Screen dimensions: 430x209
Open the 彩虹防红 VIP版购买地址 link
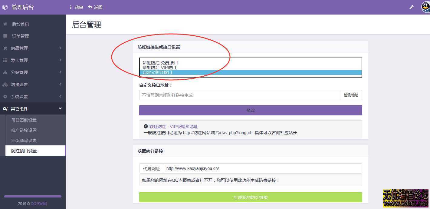(173, 126)
